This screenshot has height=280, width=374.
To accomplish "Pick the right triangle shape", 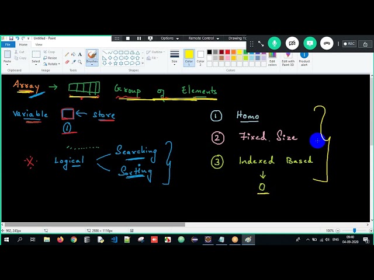I will coord(105,58).
